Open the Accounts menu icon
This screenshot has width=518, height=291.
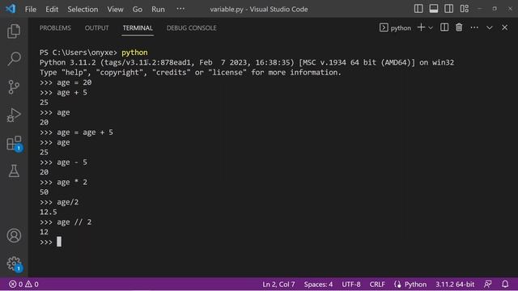tap(14, 235)
